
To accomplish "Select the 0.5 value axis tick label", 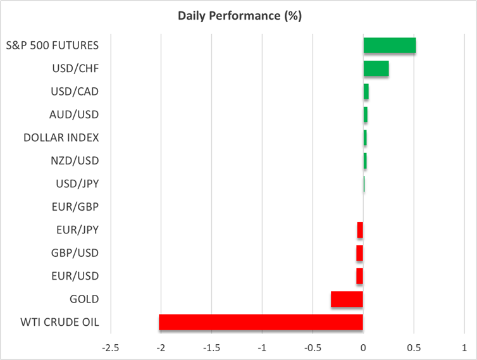I will (x=414, y=348).
